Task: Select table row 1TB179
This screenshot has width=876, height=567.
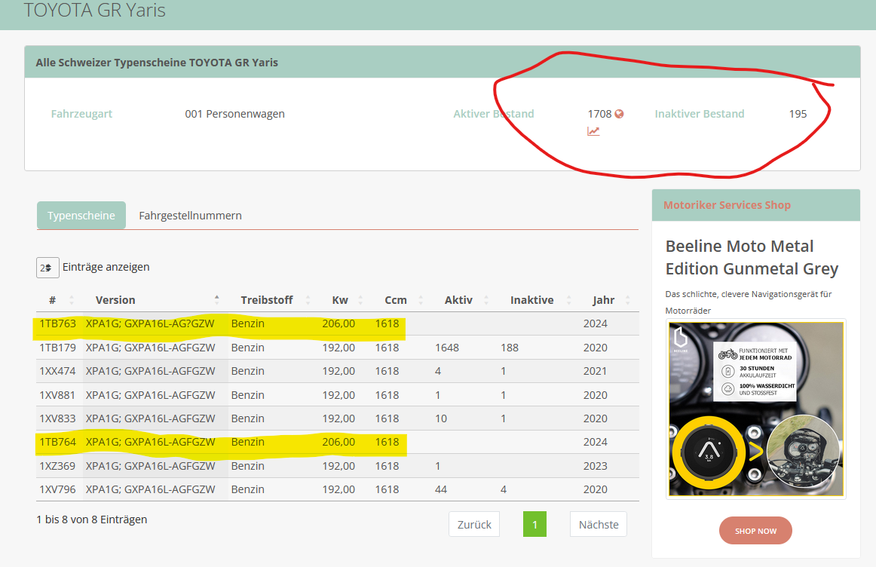Action: (x=338, y=348)
